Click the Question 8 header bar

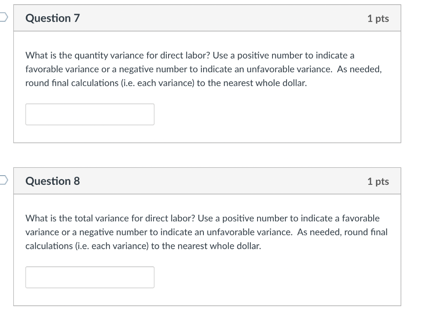[x=207, y=181]
